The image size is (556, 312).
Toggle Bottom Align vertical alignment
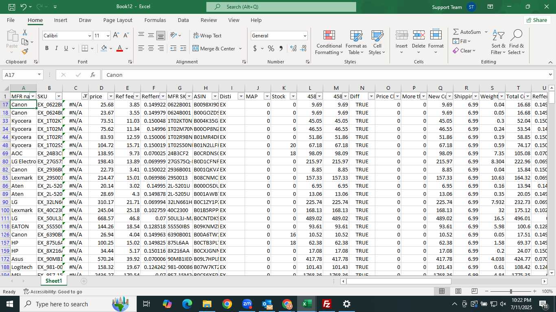coord(161,35)
